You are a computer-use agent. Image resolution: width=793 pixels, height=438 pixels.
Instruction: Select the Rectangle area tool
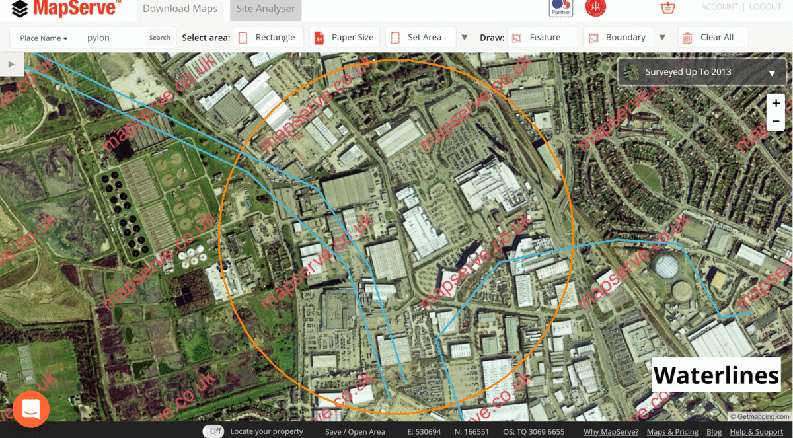click(268, 37)
